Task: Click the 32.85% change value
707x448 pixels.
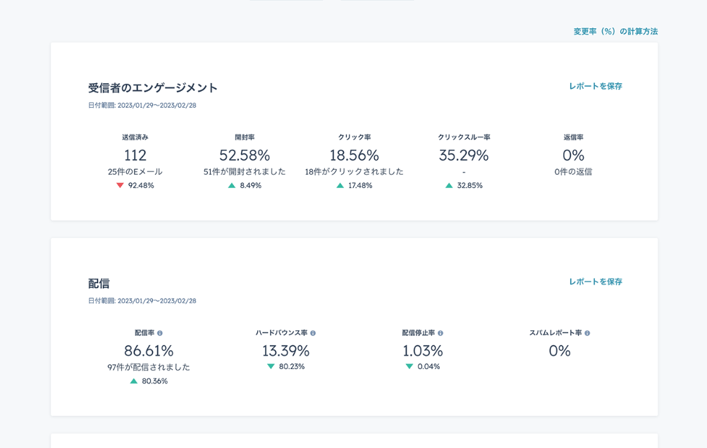Action: point(470,185)
